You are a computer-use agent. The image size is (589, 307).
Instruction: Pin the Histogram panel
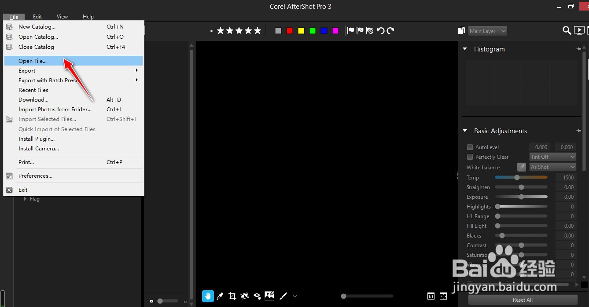pyautogui.click(x=578, y=49)
